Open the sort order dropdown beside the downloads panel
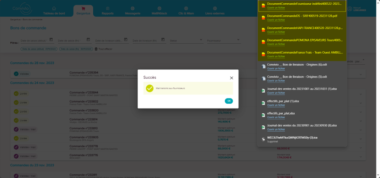380x178 pixels. point(356,61)
